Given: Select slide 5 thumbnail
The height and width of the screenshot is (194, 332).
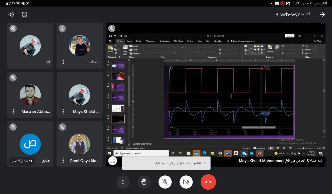Looking at the screenshot, I should coord(118,65).
